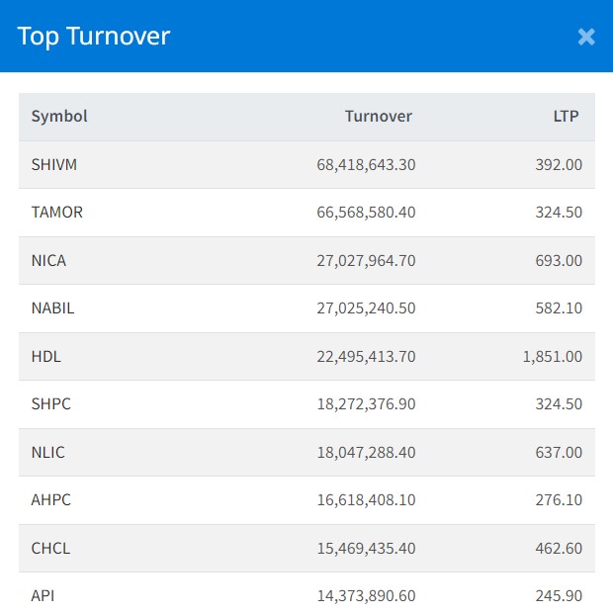Click the Turnover column header

pyautogui.click(x=378, y=117)
